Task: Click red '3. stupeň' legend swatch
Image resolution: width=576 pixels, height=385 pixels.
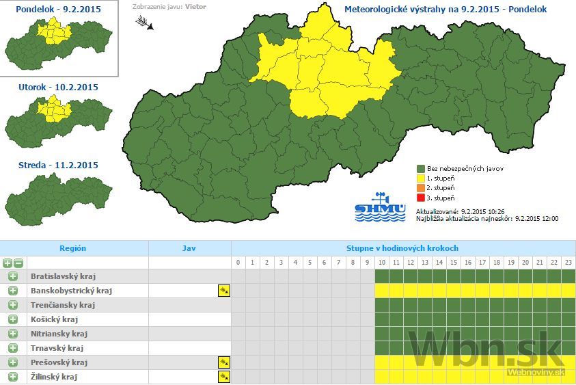Action: click(x=421, y=198)
